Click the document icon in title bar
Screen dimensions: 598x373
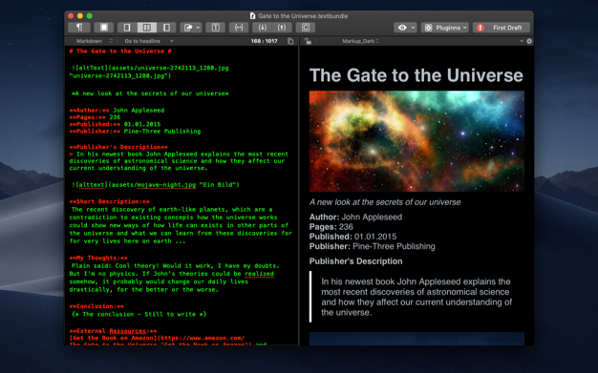[x=252, y=16]
